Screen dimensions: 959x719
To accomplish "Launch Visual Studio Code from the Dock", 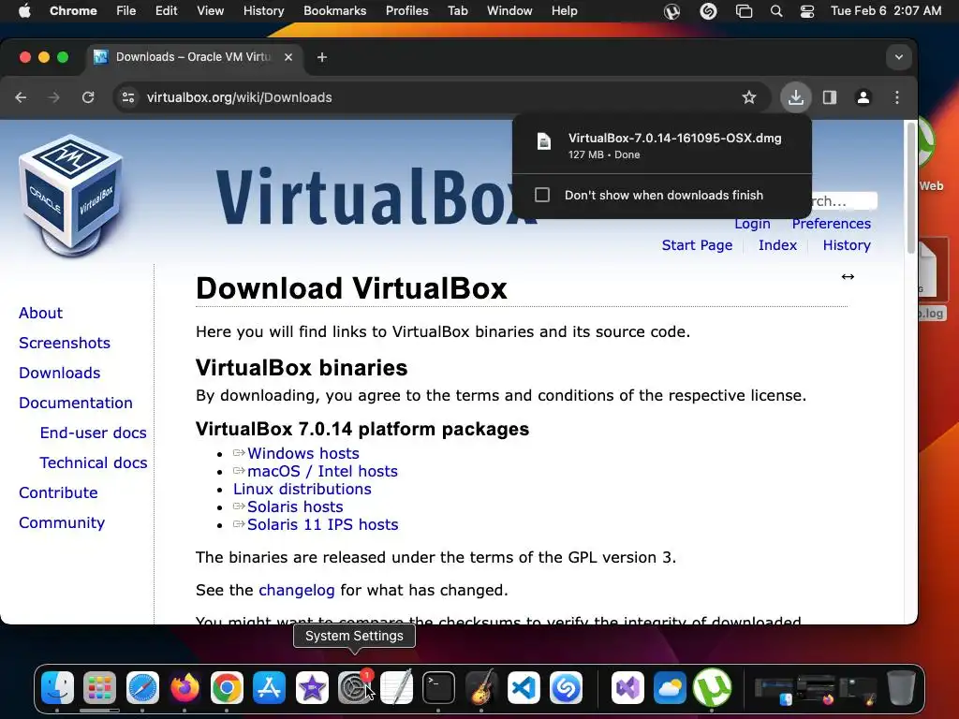I will pos(524,688).
